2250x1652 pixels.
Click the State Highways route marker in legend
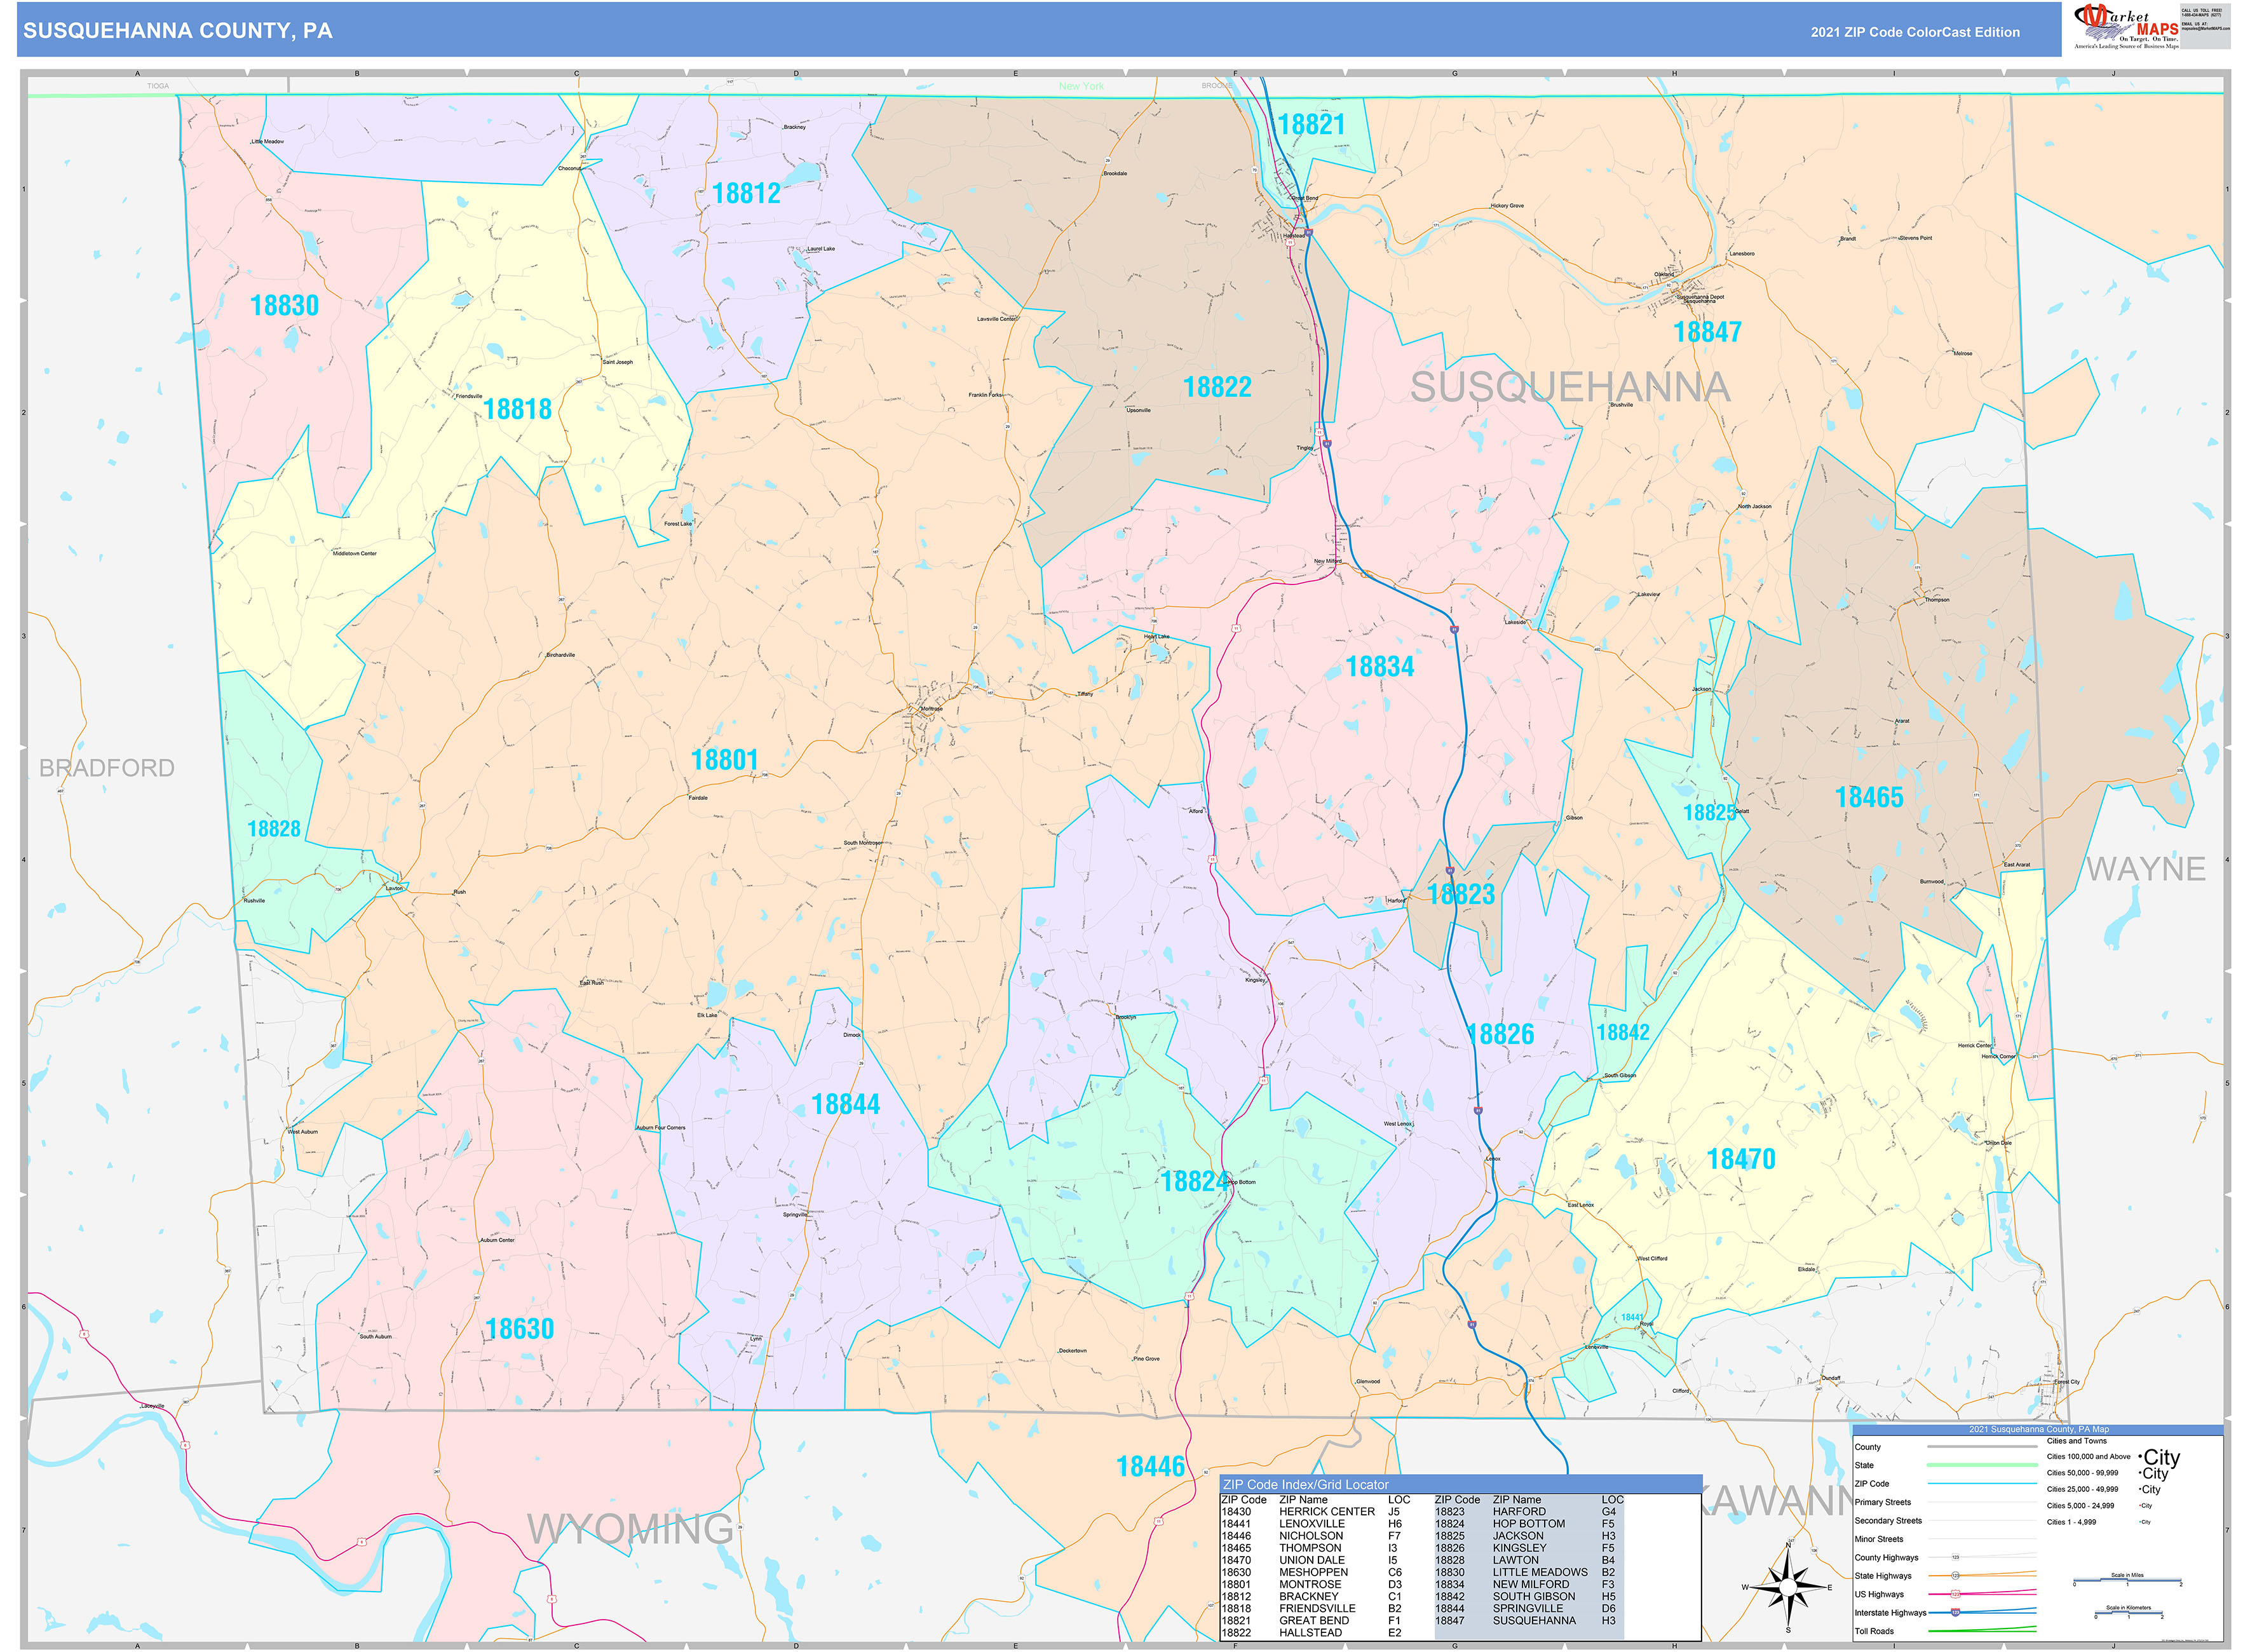tap(1955, 1576)
